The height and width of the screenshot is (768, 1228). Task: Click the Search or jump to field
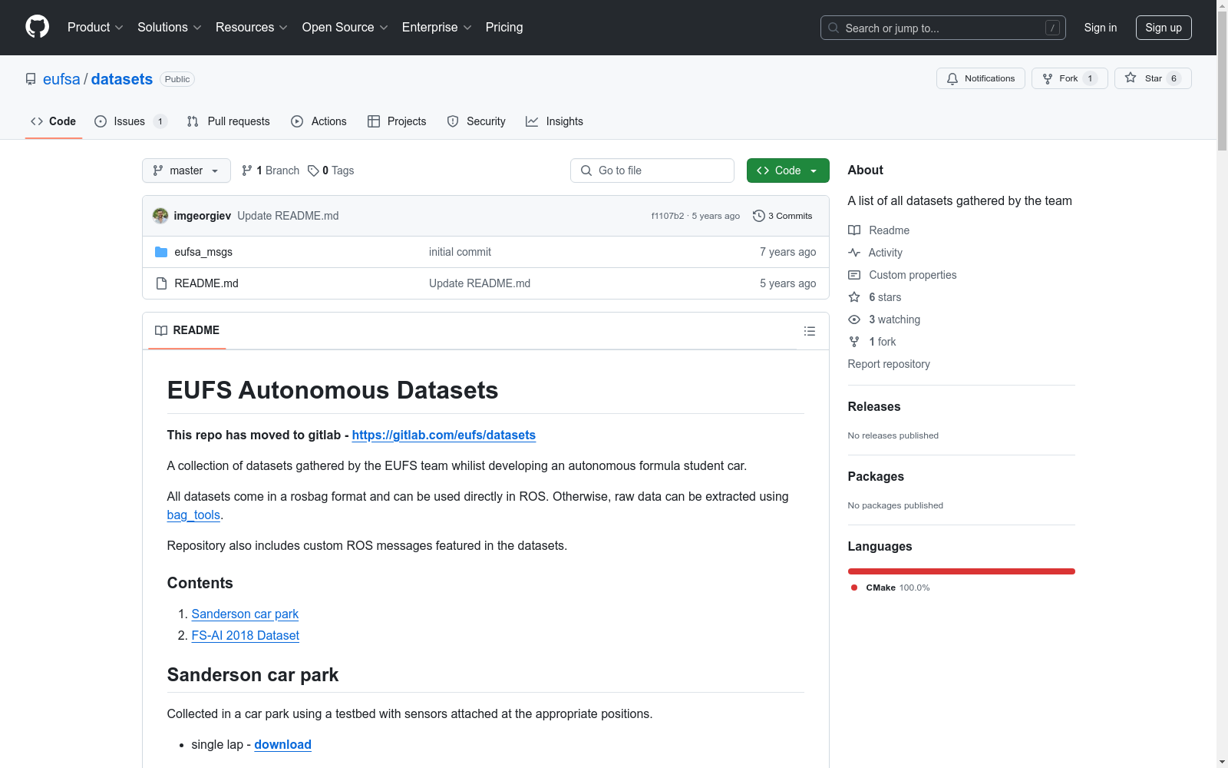click(x=943, y=28)
